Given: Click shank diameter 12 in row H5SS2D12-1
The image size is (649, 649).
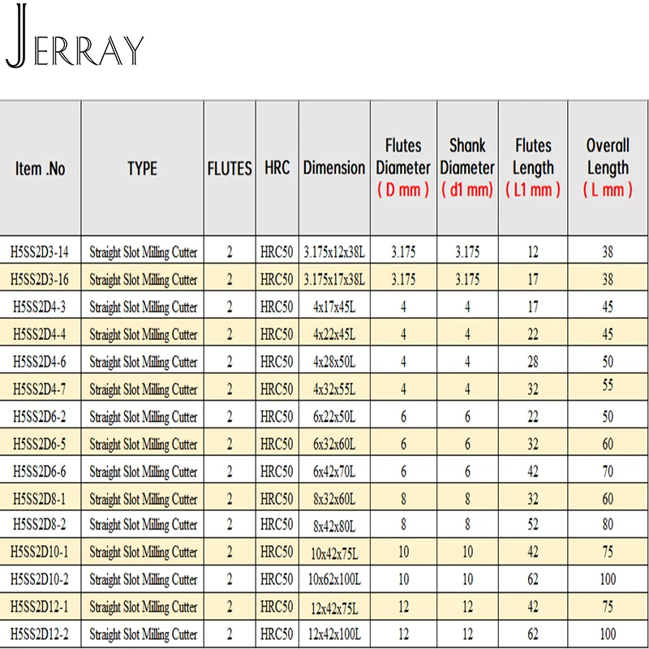Looking at the screenshot, I should click(x=468, y=607).
